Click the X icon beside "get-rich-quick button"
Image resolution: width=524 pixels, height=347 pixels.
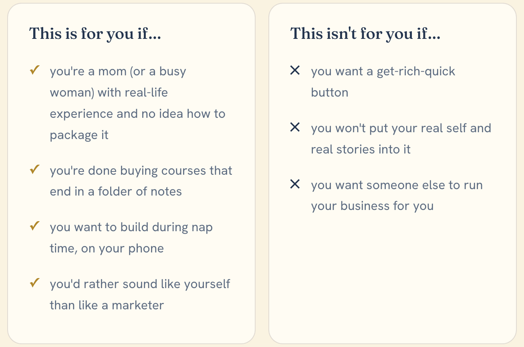click(x=295, y=71)
